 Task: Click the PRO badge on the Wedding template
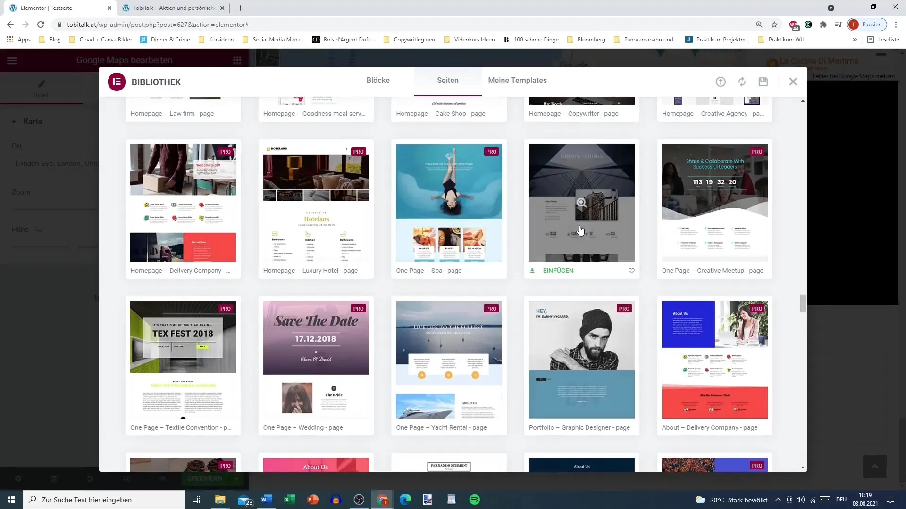358,309
